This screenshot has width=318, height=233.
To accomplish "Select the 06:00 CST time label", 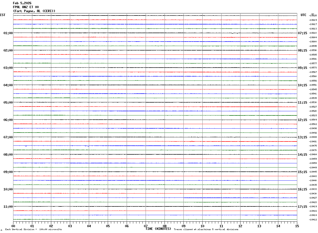I will click(x=8, y=120).
